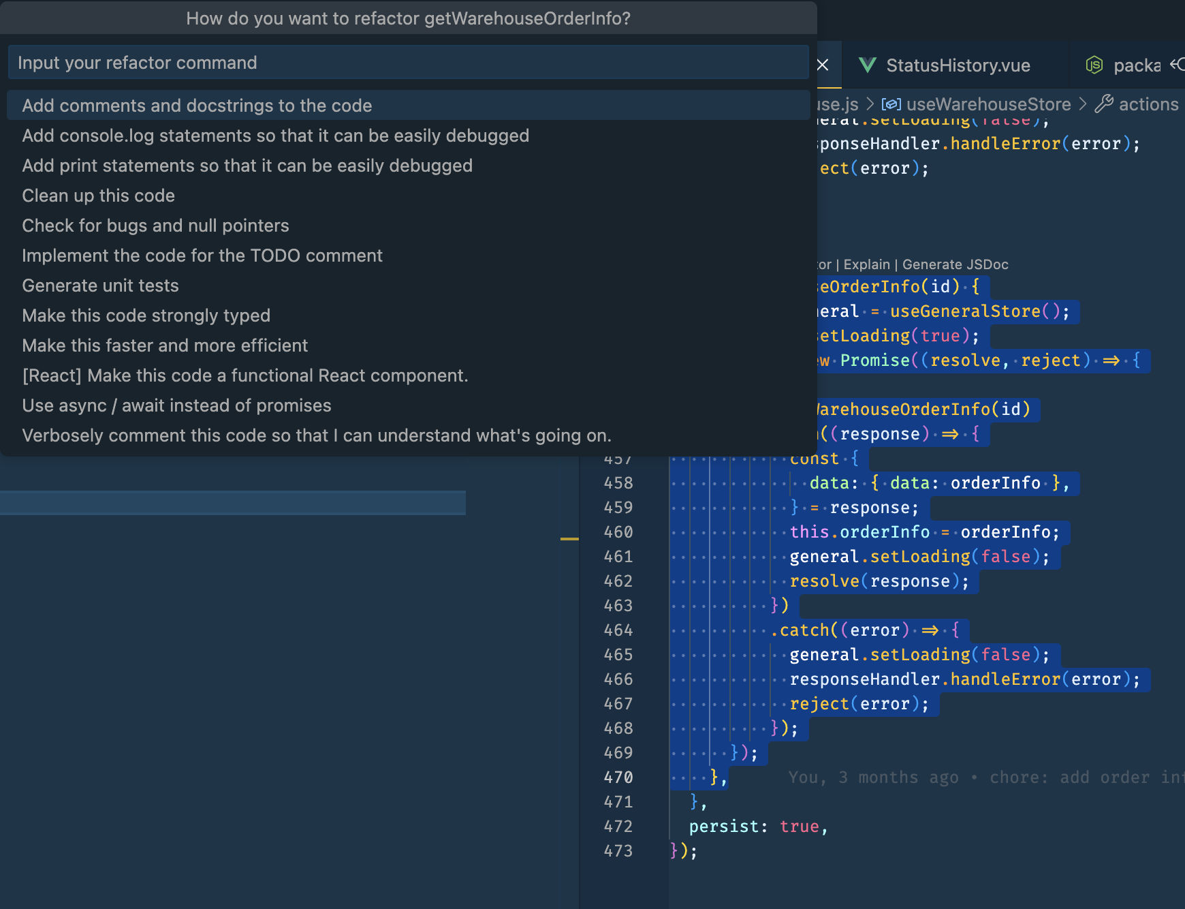Click the Generate JSDoc code lens link
Screen dimensions: 1185x909
955,264
